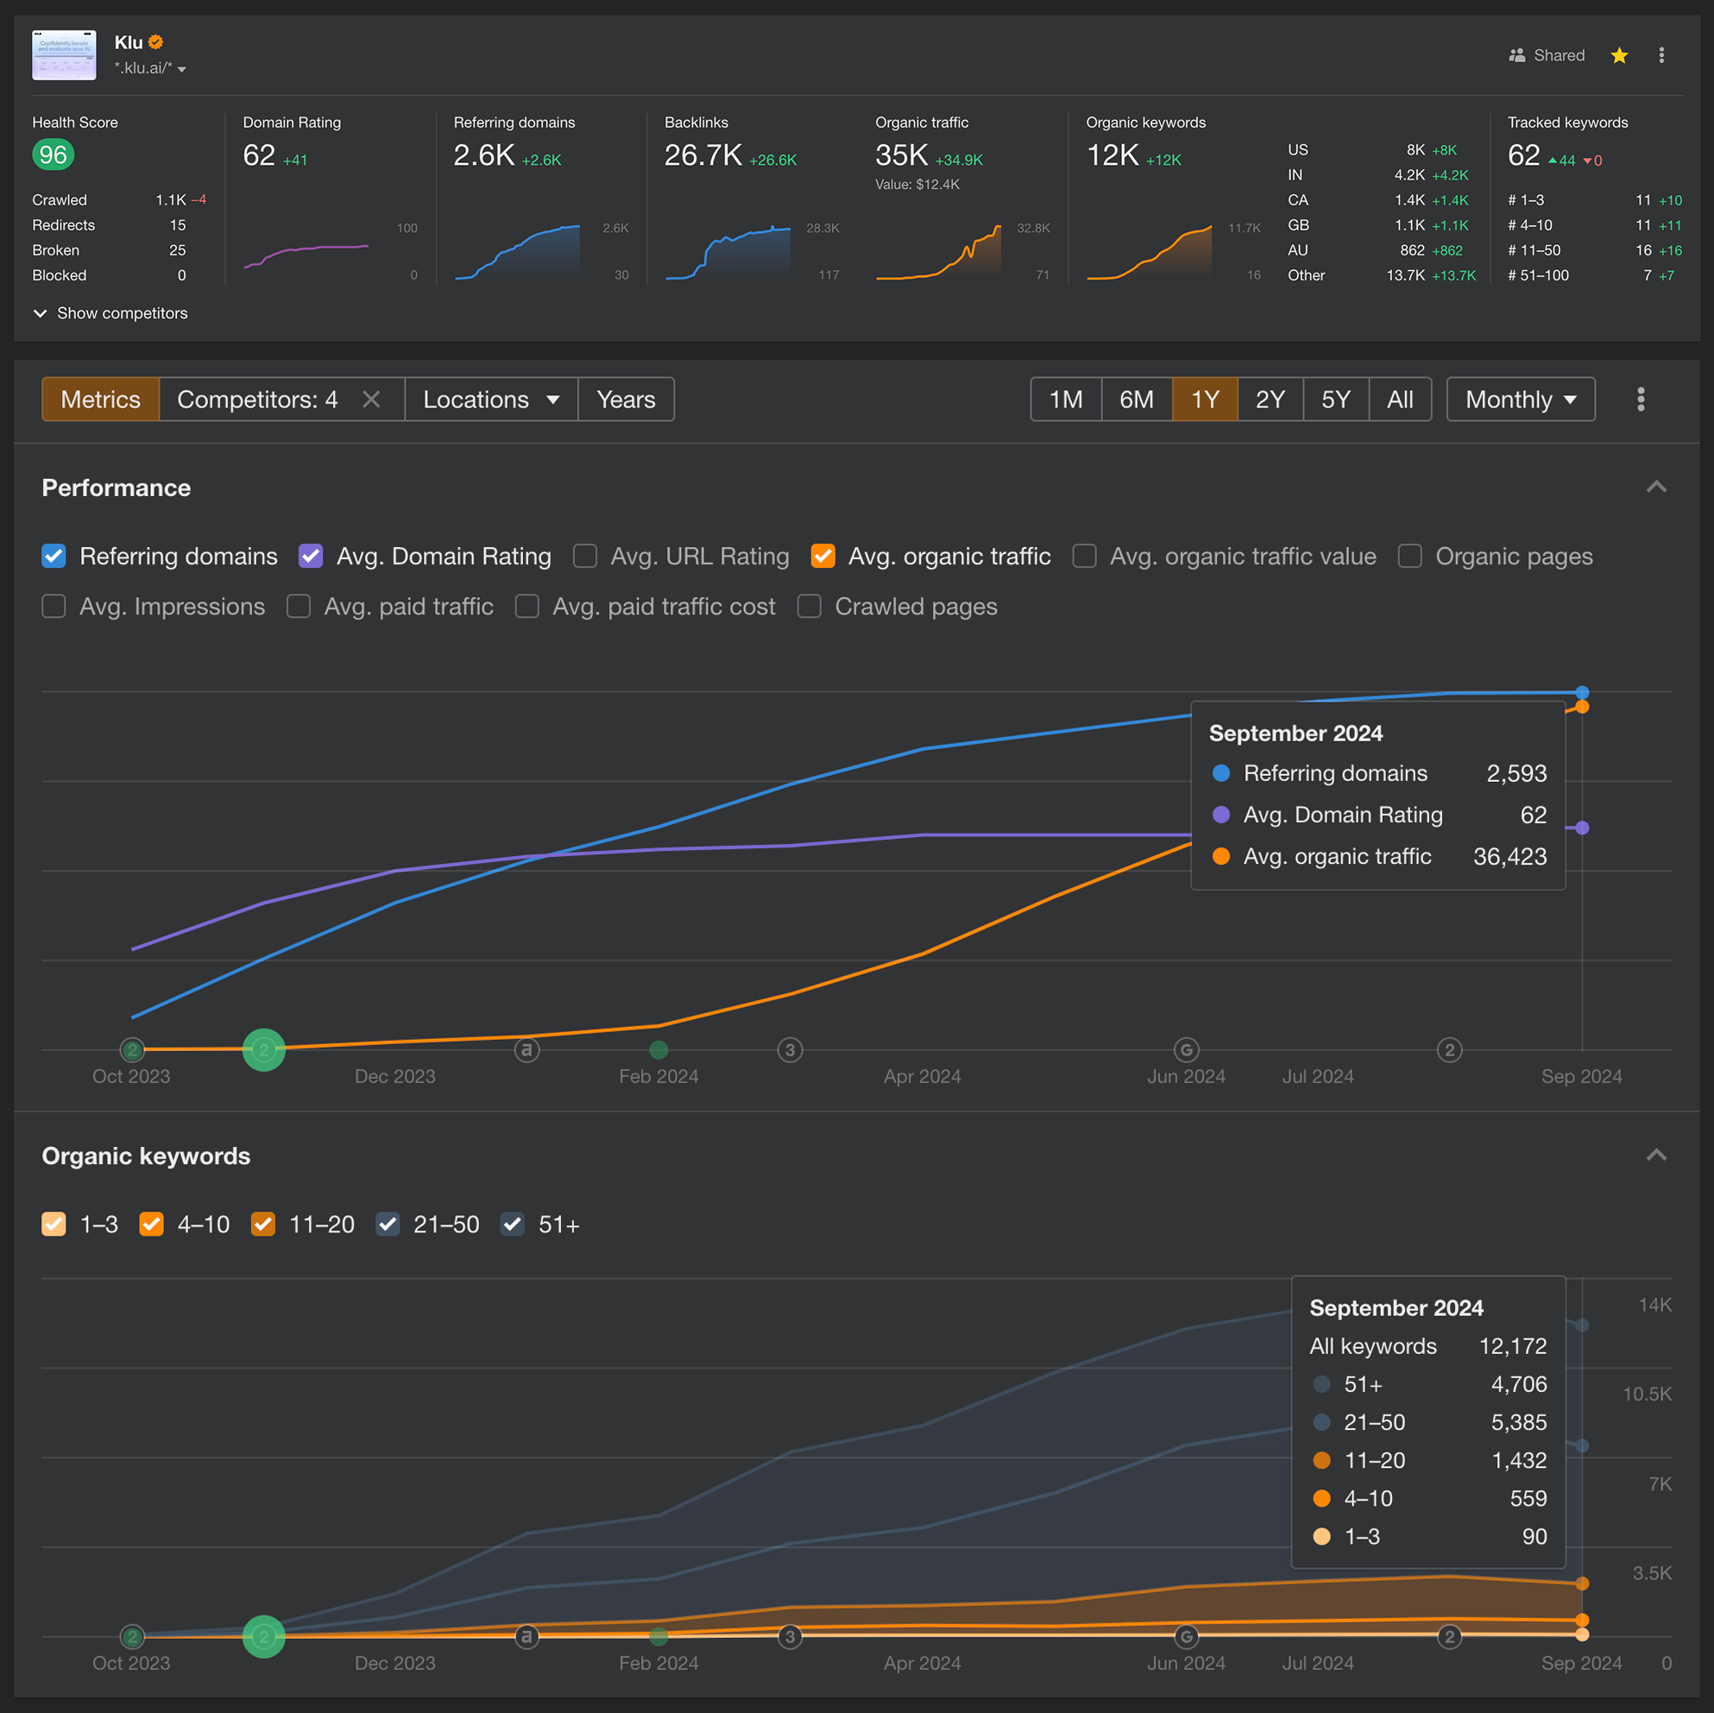Click the Organic keywords 12K value
The image size is (1714, 1713).
point(1112,156)
